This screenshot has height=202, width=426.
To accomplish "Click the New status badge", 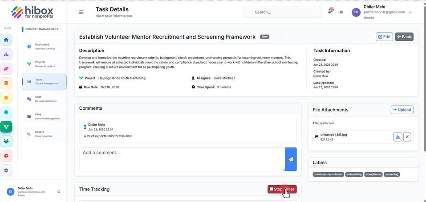I will pos(264,36).
